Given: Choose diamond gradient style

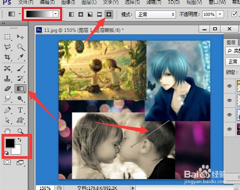Looking at the screenshot, I should (x=109, y=14).
